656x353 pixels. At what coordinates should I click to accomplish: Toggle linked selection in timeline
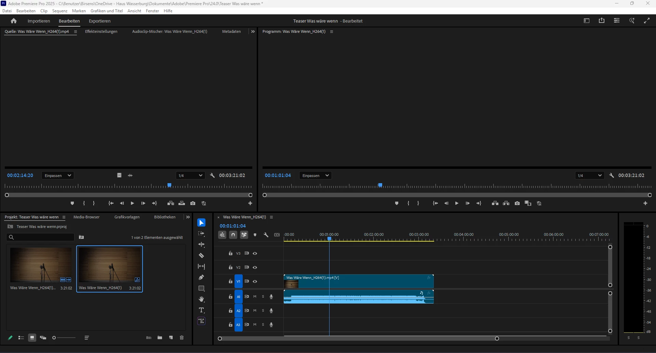pos(244,235)
